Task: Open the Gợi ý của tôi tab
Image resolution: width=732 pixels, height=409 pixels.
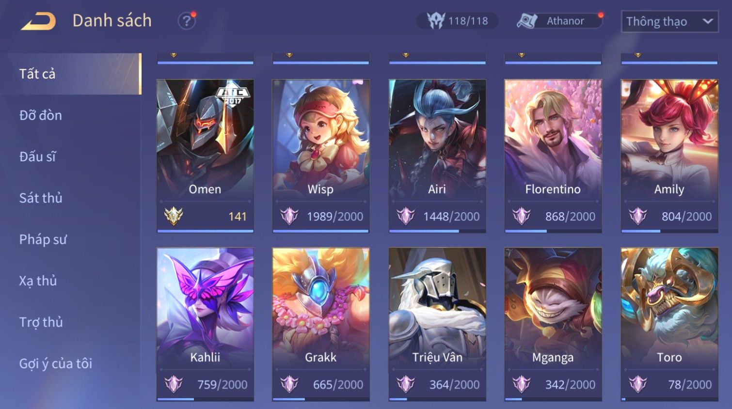Action: click(x=55, y=363)
